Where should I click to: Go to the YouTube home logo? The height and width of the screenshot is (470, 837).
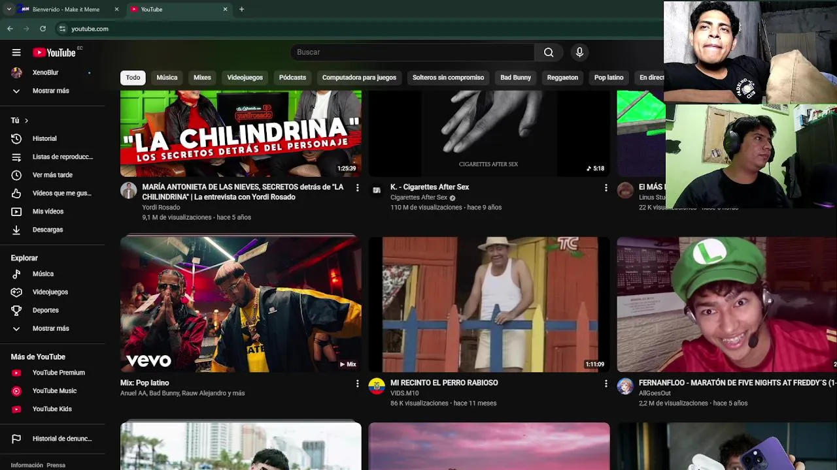pyautogui.click(x=54, y=52)
